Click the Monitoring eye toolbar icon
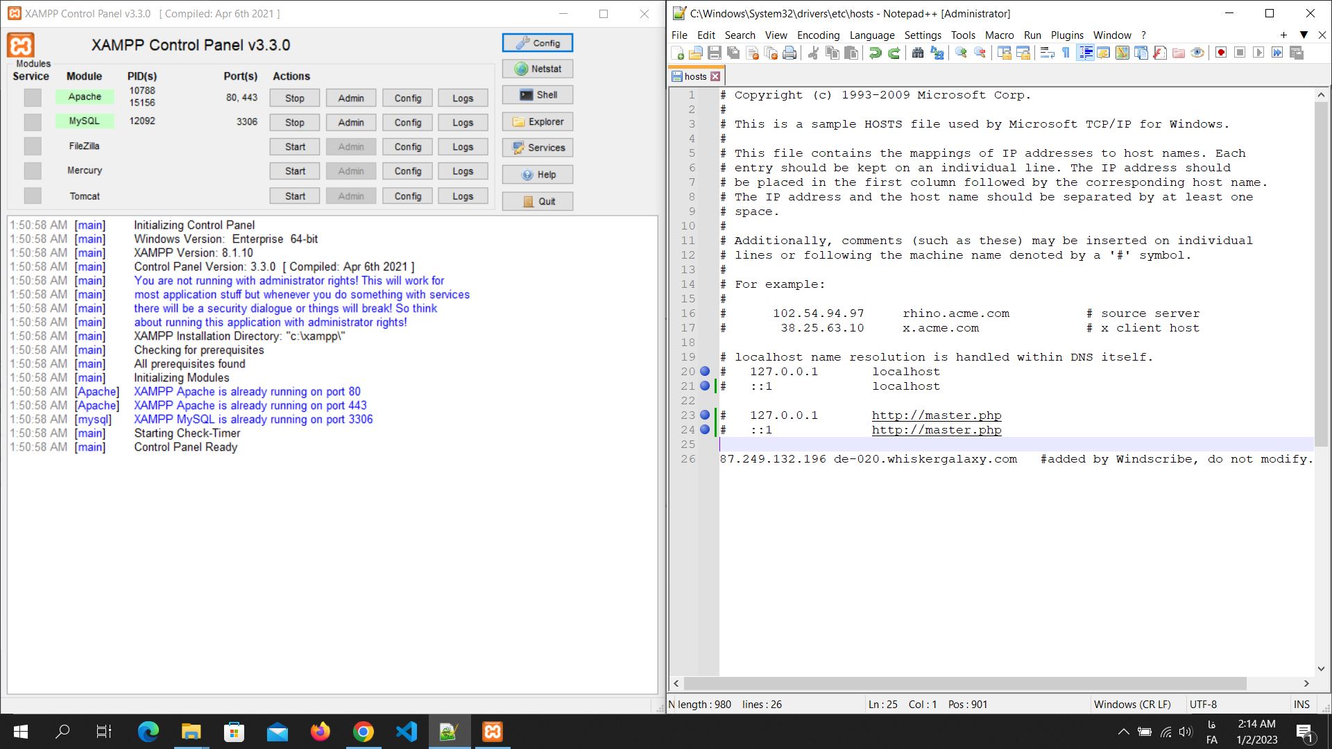 coord(1197,53)
